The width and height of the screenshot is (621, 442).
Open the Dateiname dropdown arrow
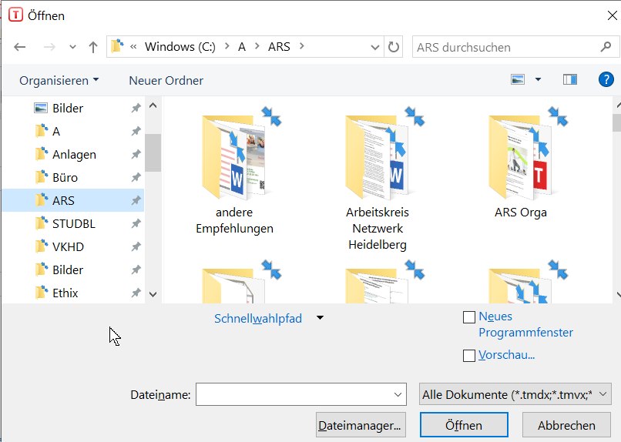398,394
